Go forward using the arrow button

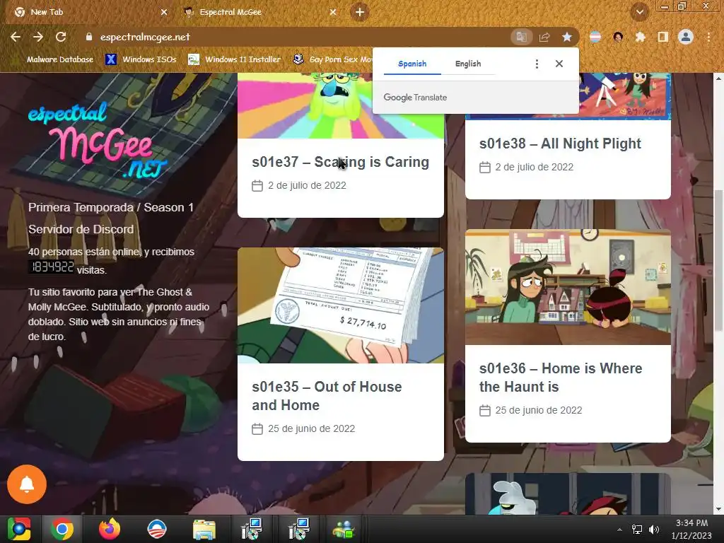click(38, 37)
